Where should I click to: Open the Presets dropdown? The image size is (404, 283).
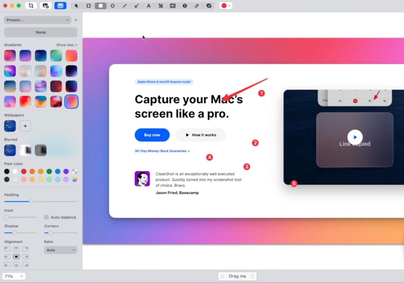[37, 20]
